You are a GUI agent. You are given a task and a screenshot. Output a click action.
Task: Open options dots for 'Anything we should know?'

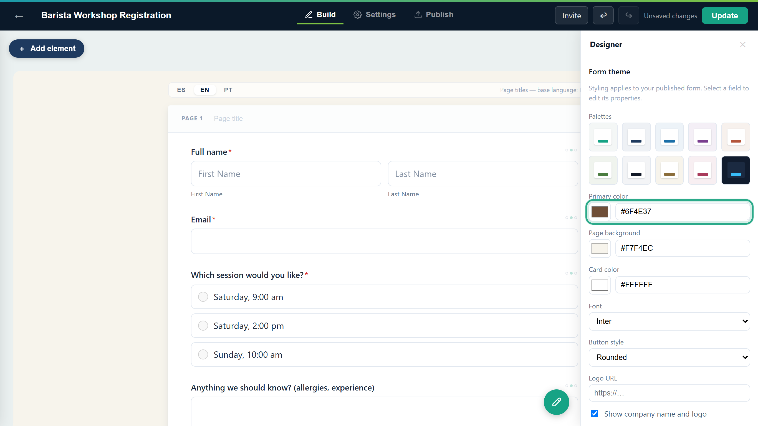point(571,386)
